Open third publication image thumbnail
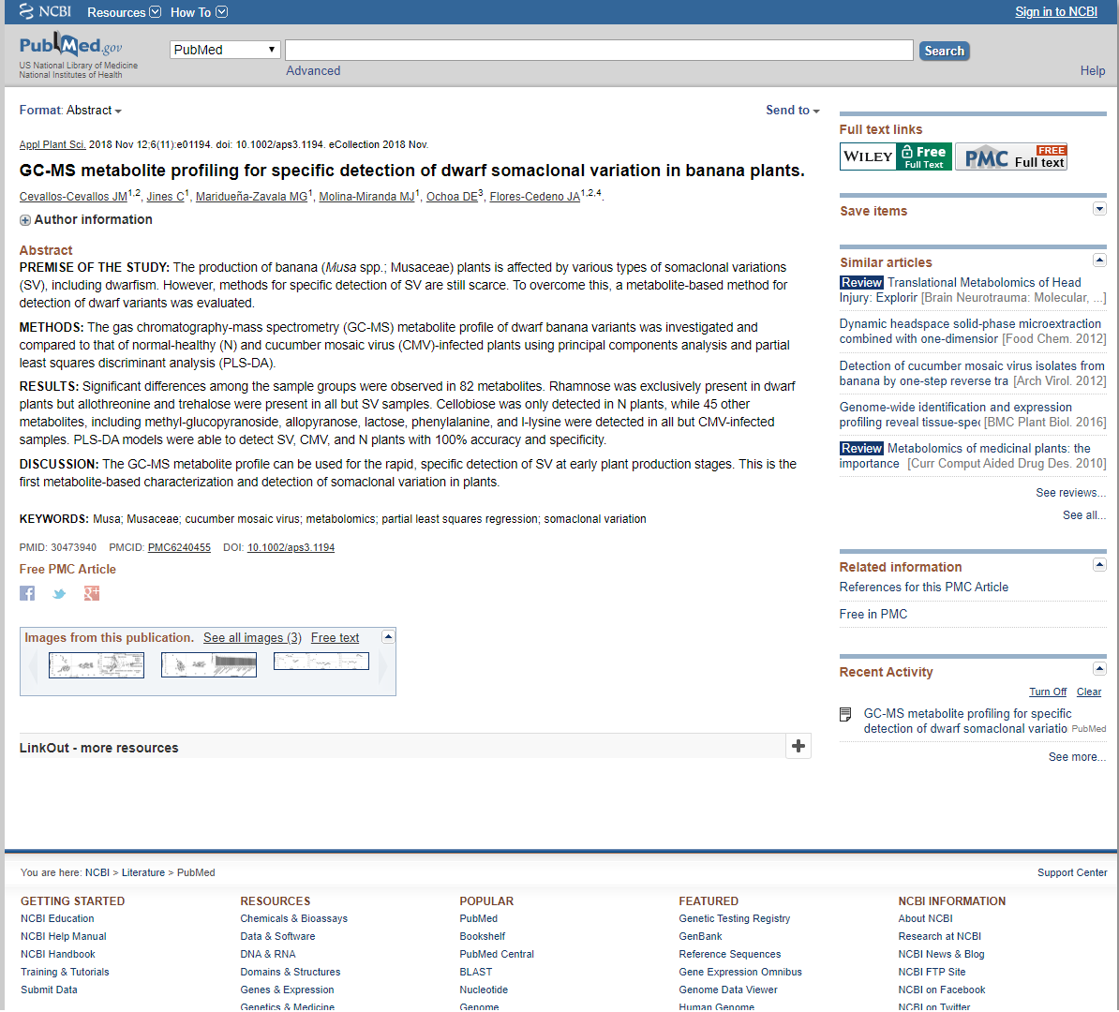Viewport: 1119px width, 1012px height. tap(321, 662)
